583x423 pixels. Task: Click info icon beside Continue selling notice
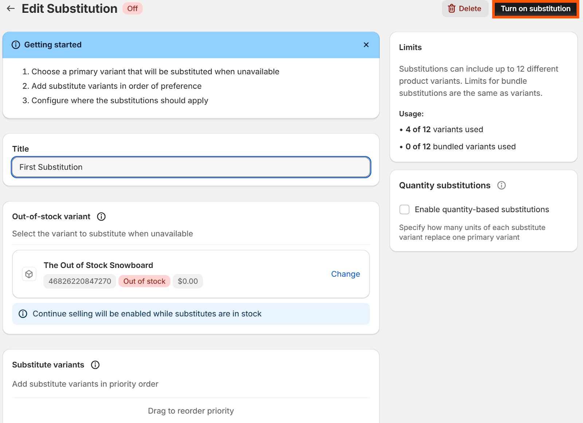tap(23, 314)
